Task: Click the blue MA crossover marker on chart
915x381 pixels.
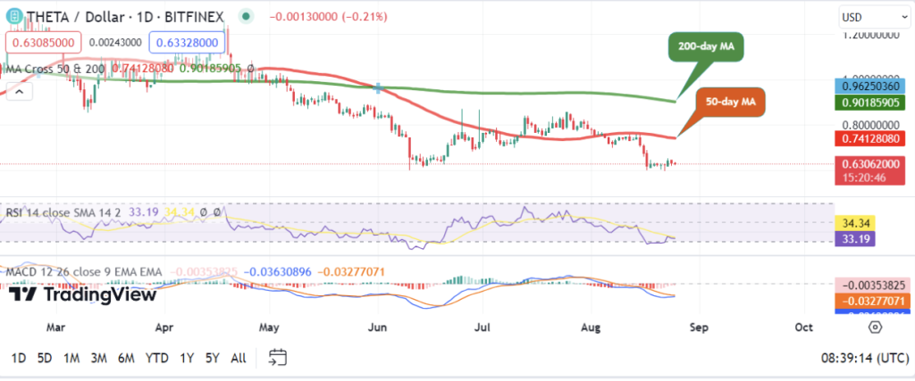Action: 378,88
